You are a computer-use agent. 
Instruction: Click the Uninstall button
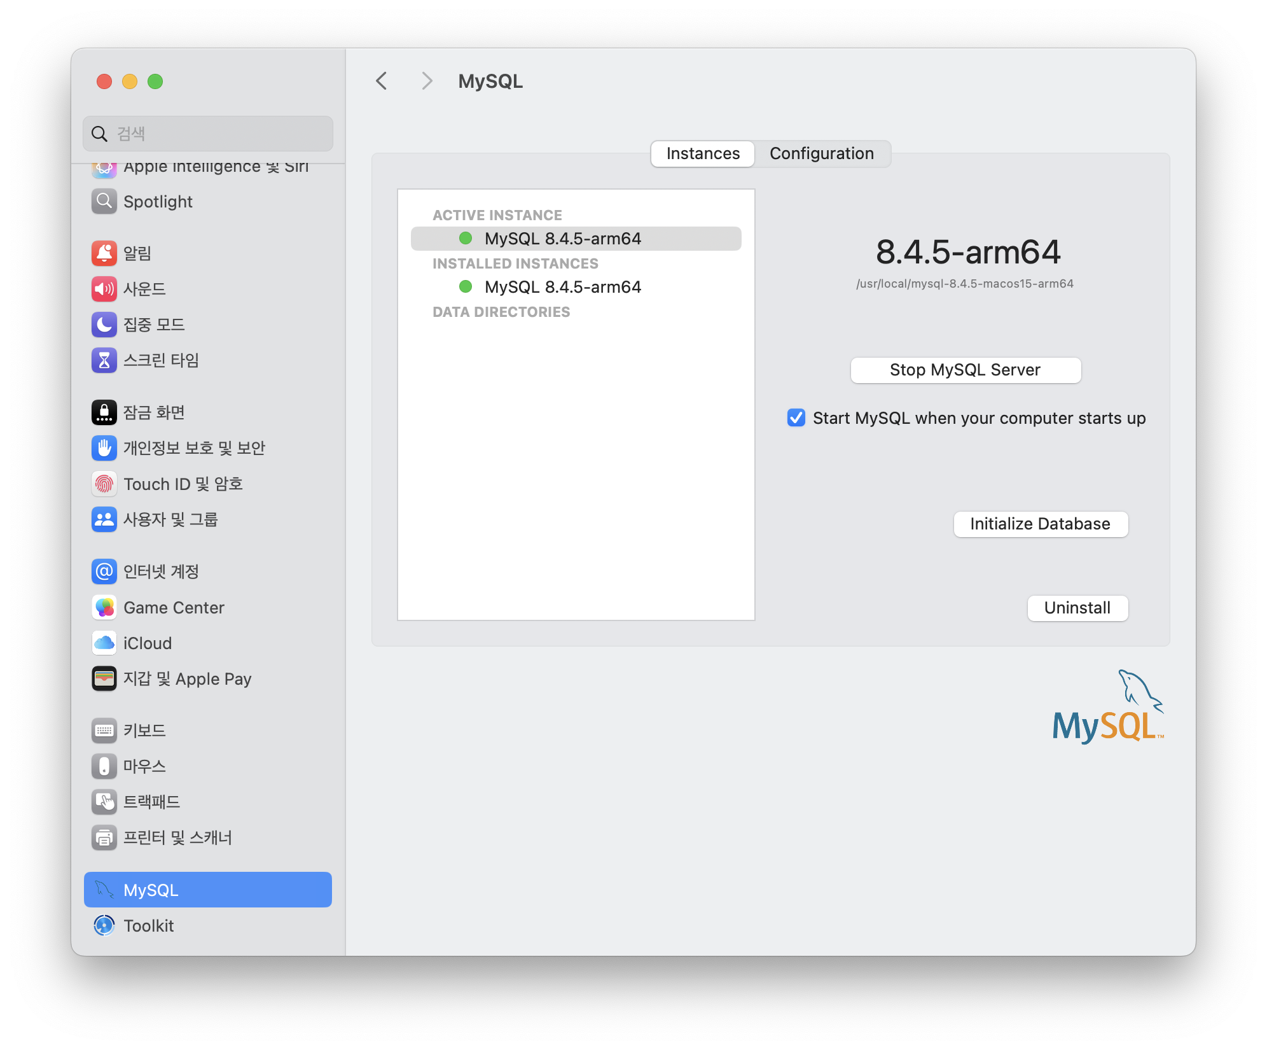tap(1077, 608)
